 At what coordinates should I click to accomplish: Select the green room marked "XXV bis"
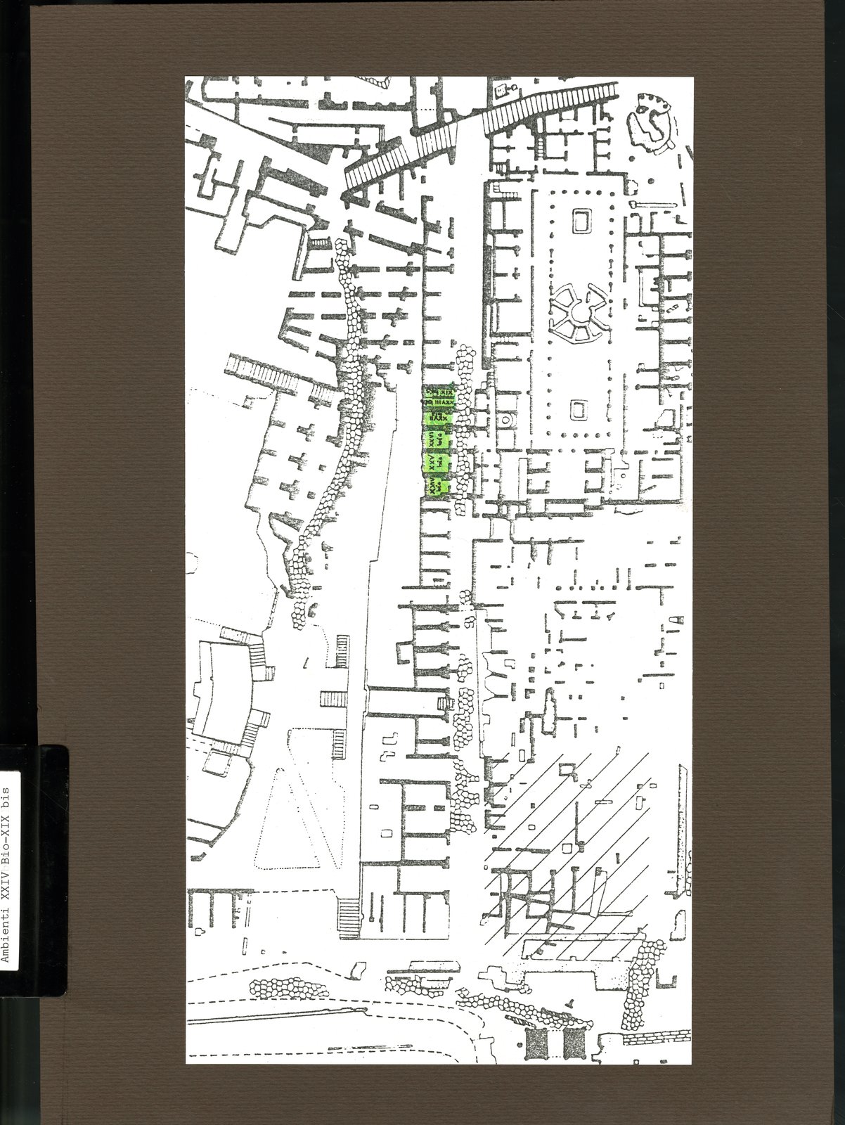(x=436, y=463)
